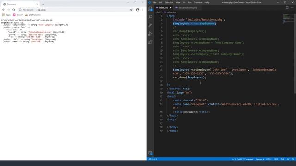Switch to the index.php editor tab
Screen dimensions: 296x166
(163, 8)
